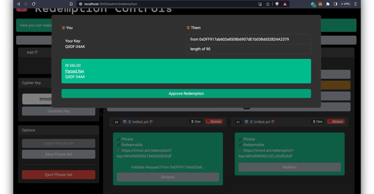Remove card #1 ImNot.art
This screenshot has height=194, width=374.
pos(336,121)
